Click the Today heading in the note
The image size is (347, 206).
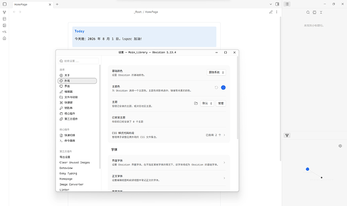(79, 31)
